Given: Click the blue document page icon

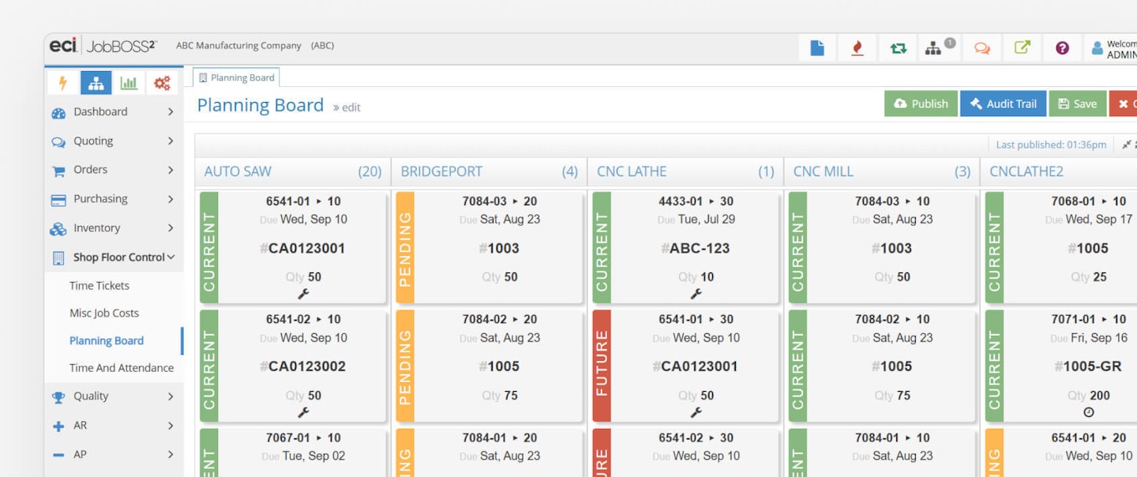Looking at the screenshot, I should coord(817,48).
